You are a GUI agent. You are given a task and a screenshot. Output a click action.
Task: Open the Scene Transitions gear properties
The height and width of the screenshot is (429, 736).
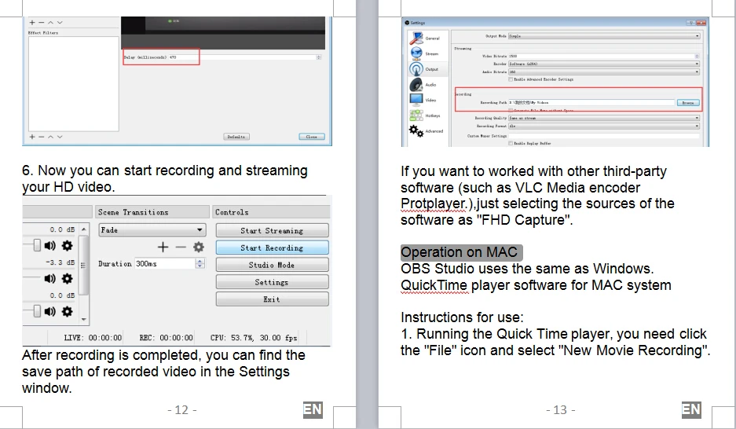(x=199, y=247)
